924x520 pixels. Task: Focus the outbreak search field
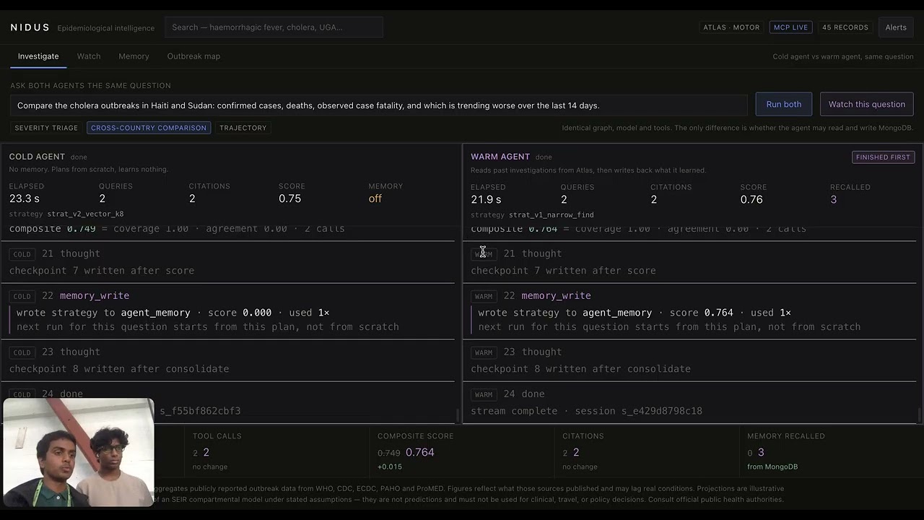(x=274, y=27)
